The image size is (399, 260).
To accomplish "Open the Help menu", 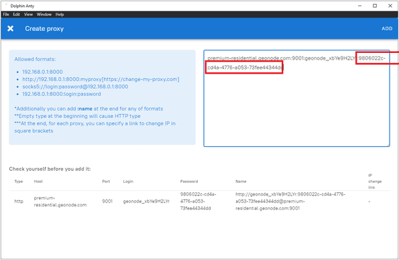I will [60, 15].
